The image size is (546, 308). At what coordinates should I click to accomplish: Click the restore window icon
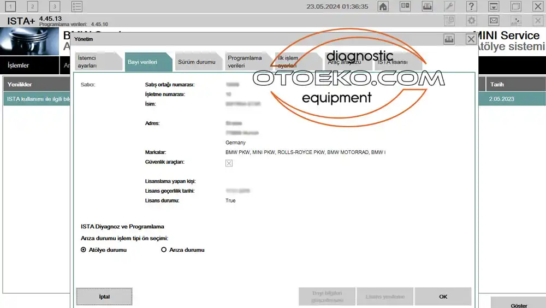click(516, 6)
